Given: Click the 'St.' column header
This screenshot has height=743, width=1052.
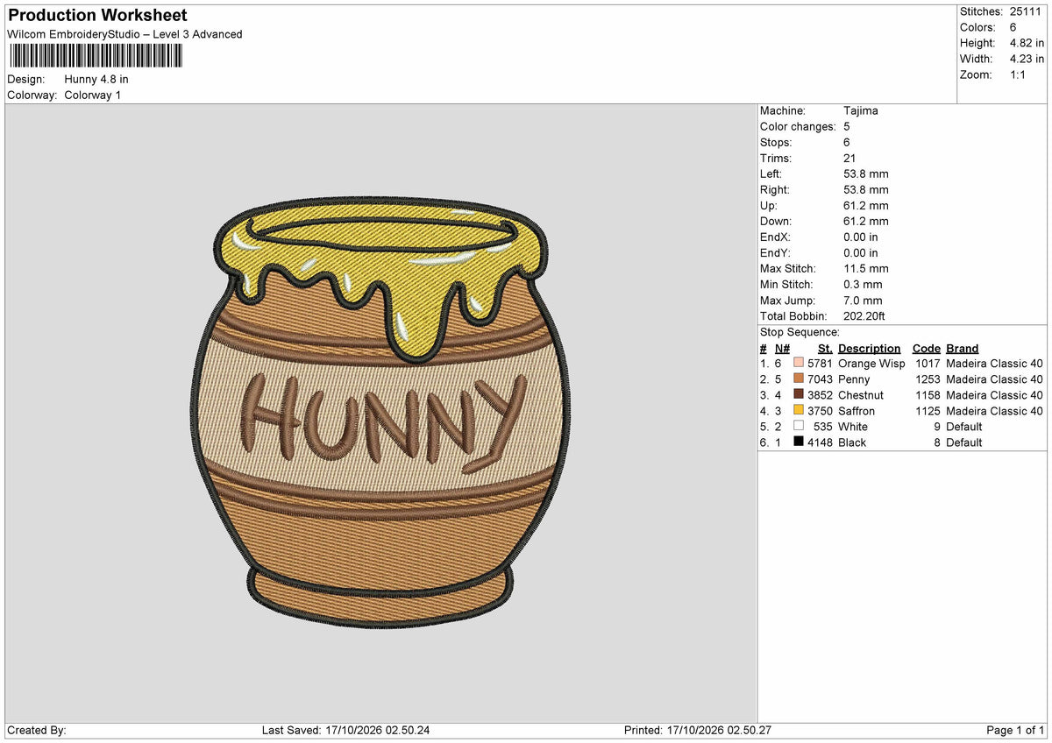Looking at the screenshot, I should pos(825,348).
